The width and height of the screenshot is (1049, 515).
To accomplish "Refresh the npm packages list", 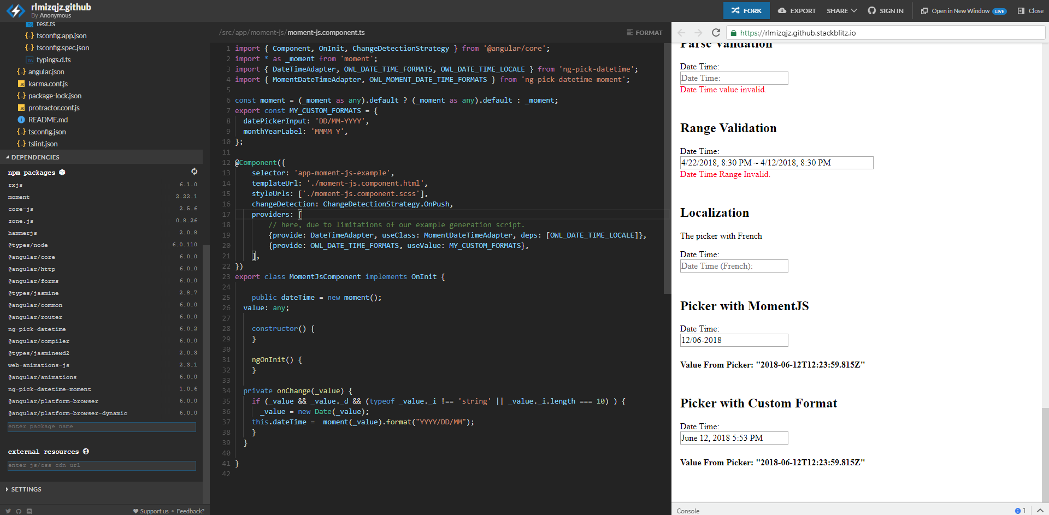I will pos(195,171).
